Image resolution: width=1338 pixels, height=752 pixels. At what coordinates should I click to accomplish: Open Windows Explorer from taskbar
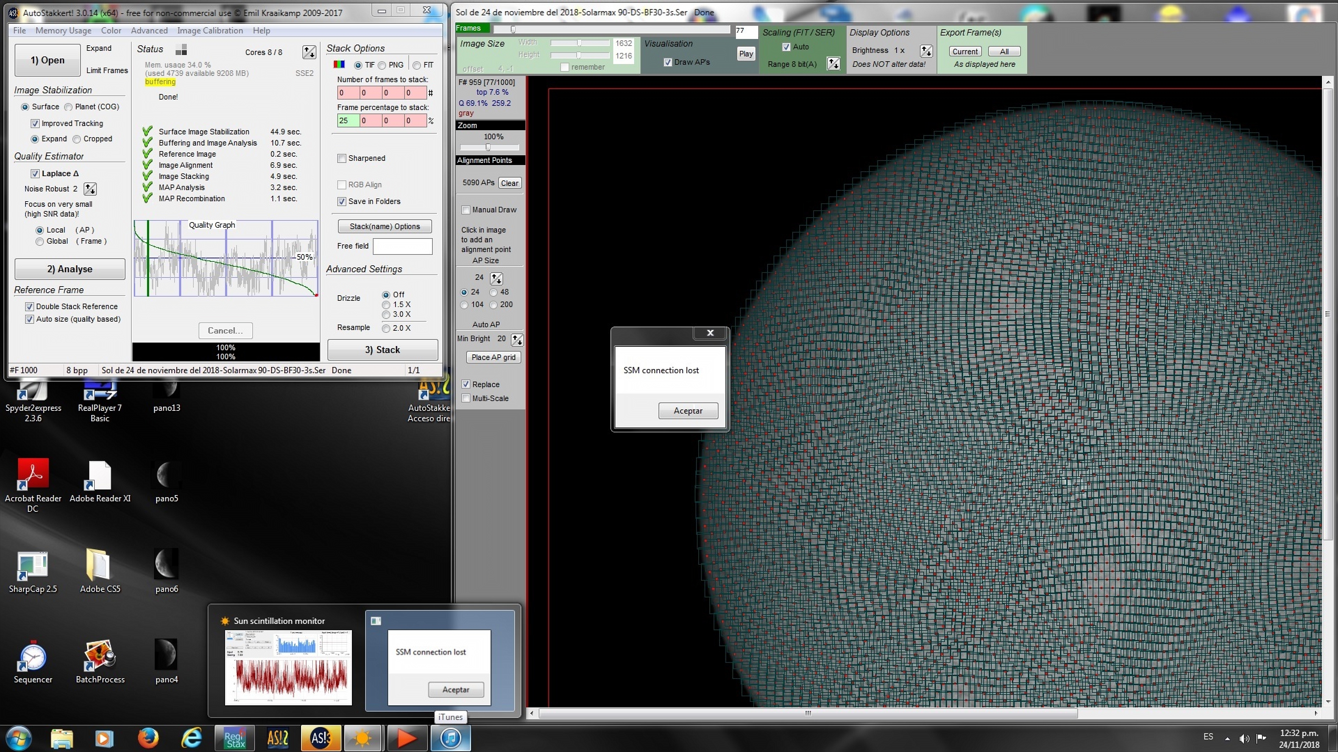(x=62, y=738)
